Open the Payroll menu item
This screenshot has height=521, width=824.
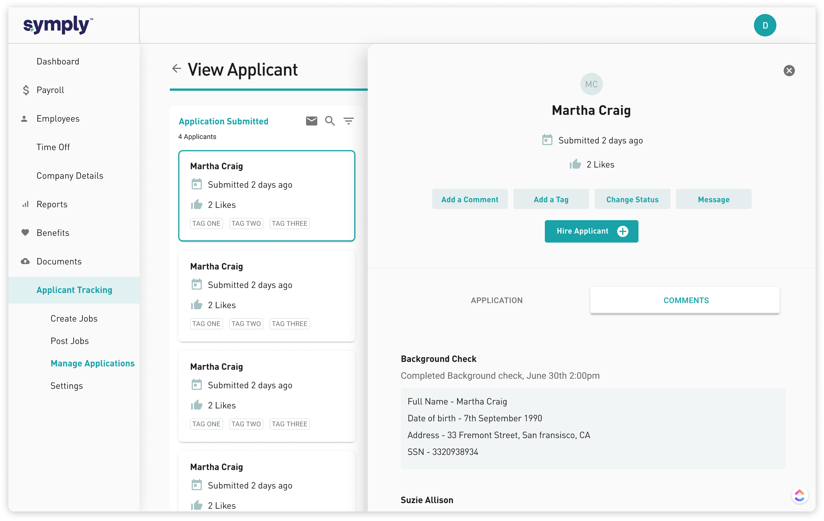point(50,90)
